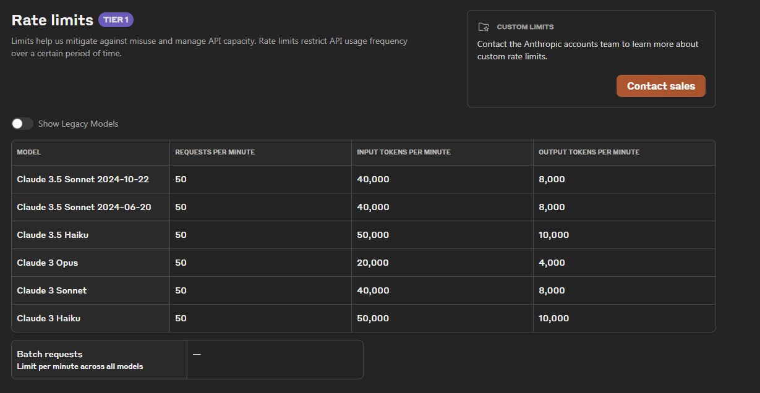
Task: Click the Rate limits heading
Action: [53, 20]
